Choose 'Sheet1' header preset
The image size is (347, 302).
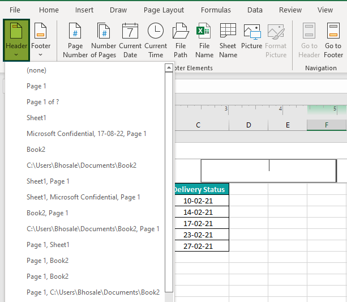[85, 118]
